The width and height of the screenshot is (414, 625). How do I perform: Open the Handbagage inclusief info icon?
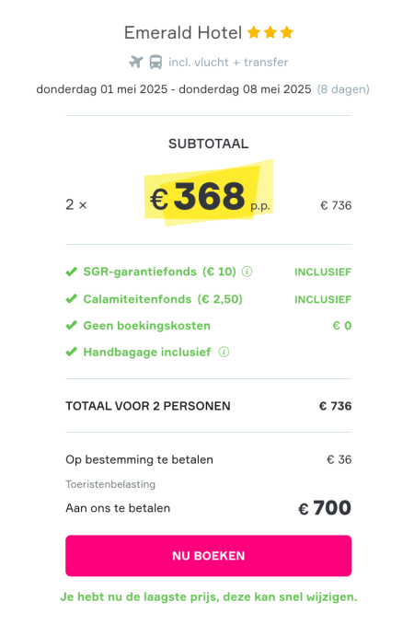tap(224, 352)
